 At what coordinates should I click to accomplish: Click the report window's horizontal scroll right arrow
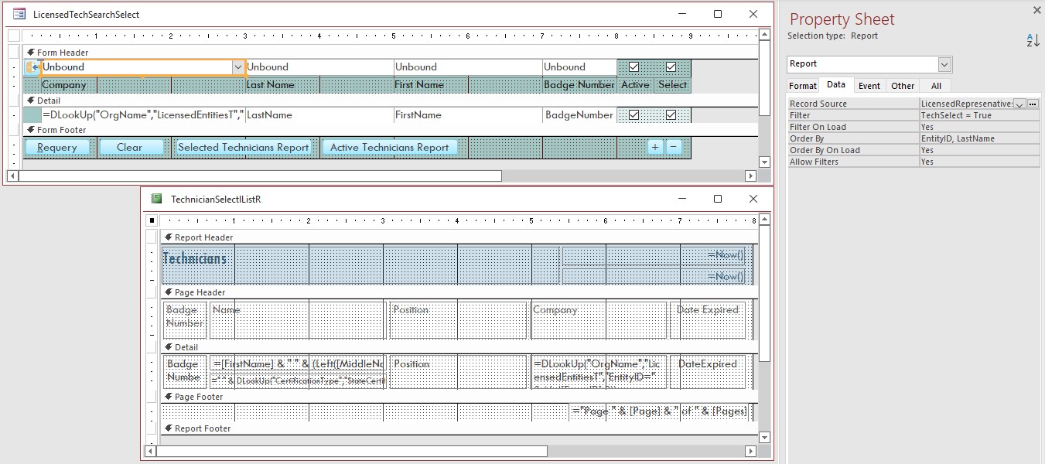pyautogui.click(x=750, y=451)
